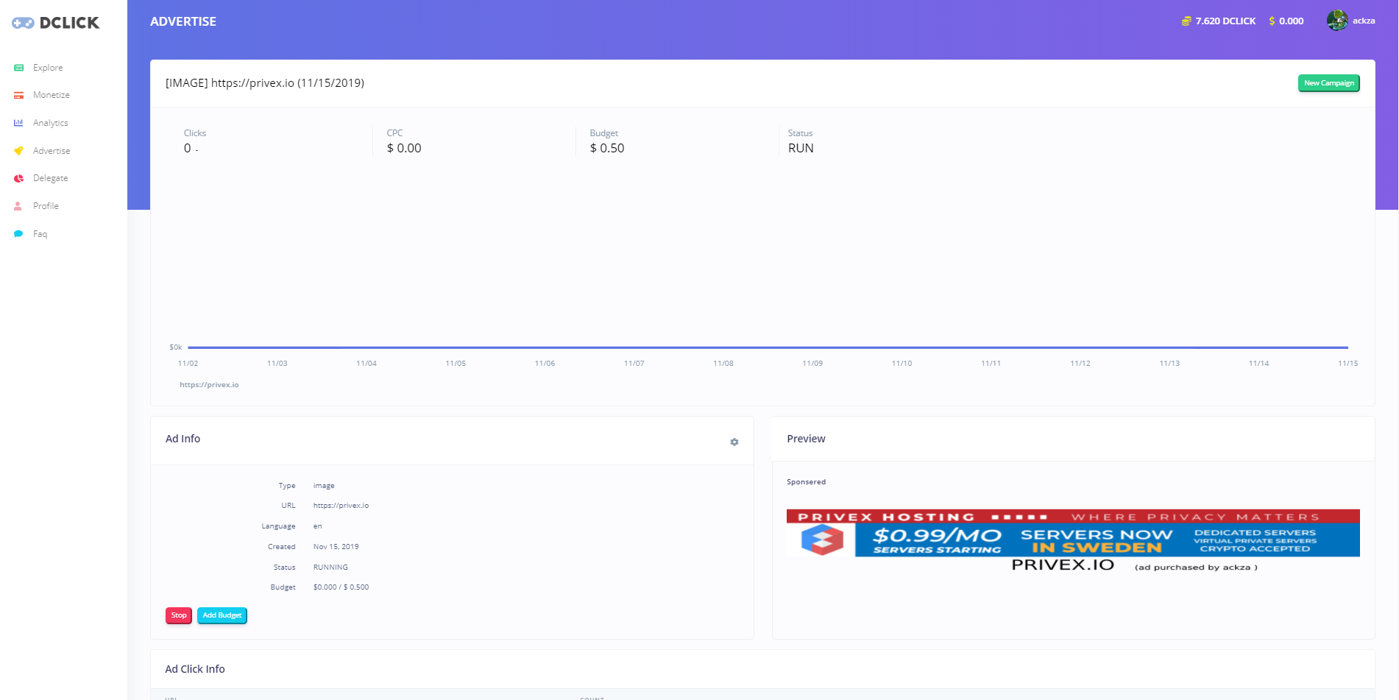Click the Explore sidebar icon

(18, 68)
